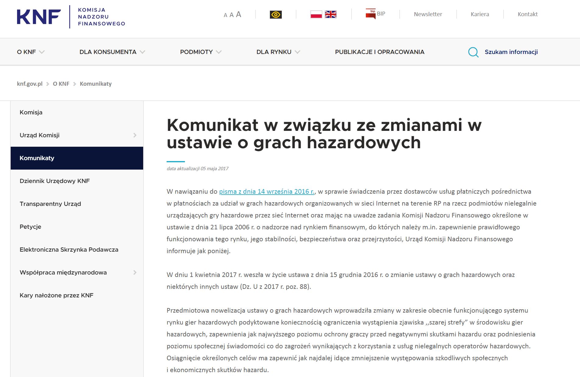
Task: Expand the PODMIOTY menu
Action: coord(201,52)
